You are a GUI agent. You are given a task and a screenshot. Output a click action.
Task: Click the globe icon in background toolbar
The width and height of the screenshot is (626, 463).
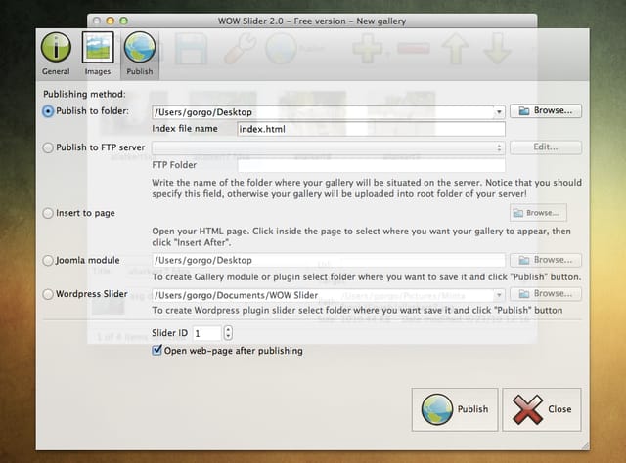(x=281, y=49)
